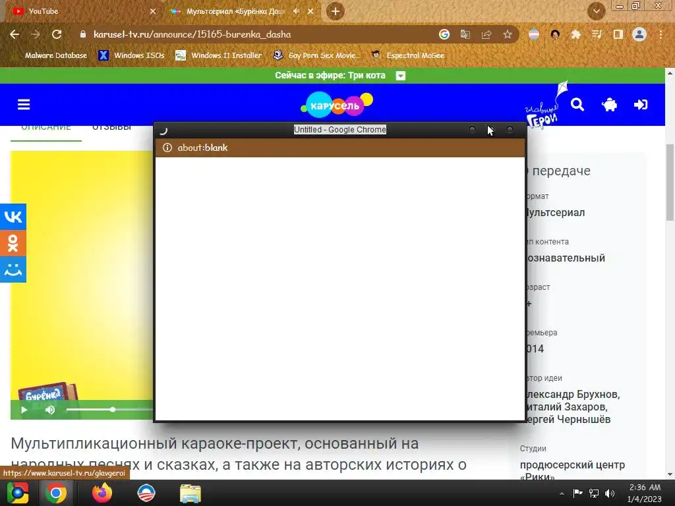Image resolution: width=675 pixels, height=506 pixels.
Task: Click the Карусель logo
Action: (337, 105)
